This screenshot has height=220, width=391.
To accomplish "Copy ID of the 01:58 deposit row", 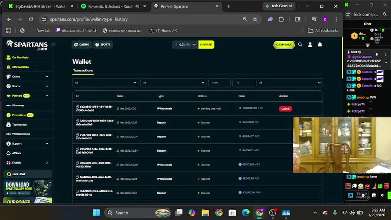I will pos(77,191).
